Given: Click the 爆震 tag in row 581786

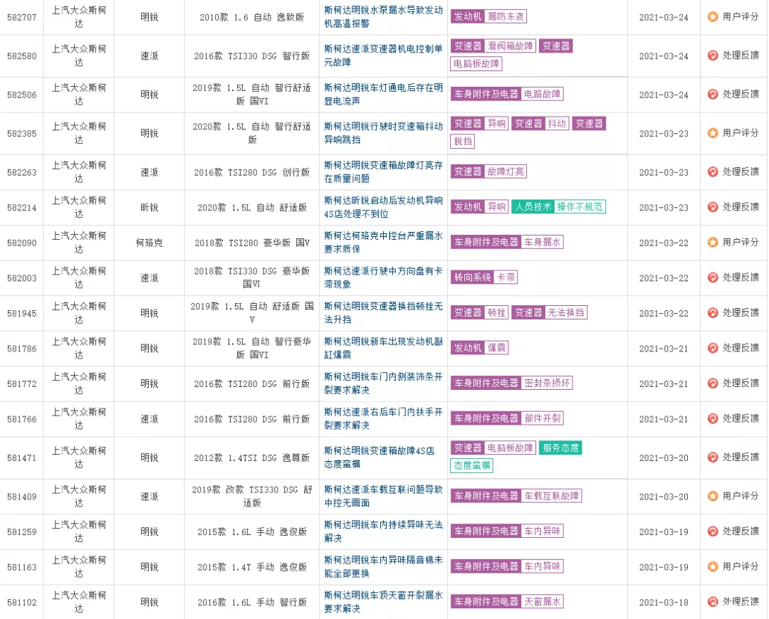Looking at the screenshot, I should click(496, 348).
